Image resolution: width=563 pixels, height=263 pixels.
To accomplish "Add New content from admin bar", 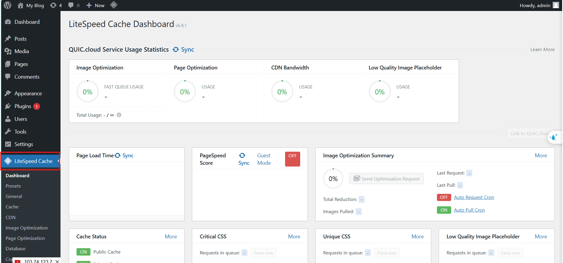I will tap(95, 5).
